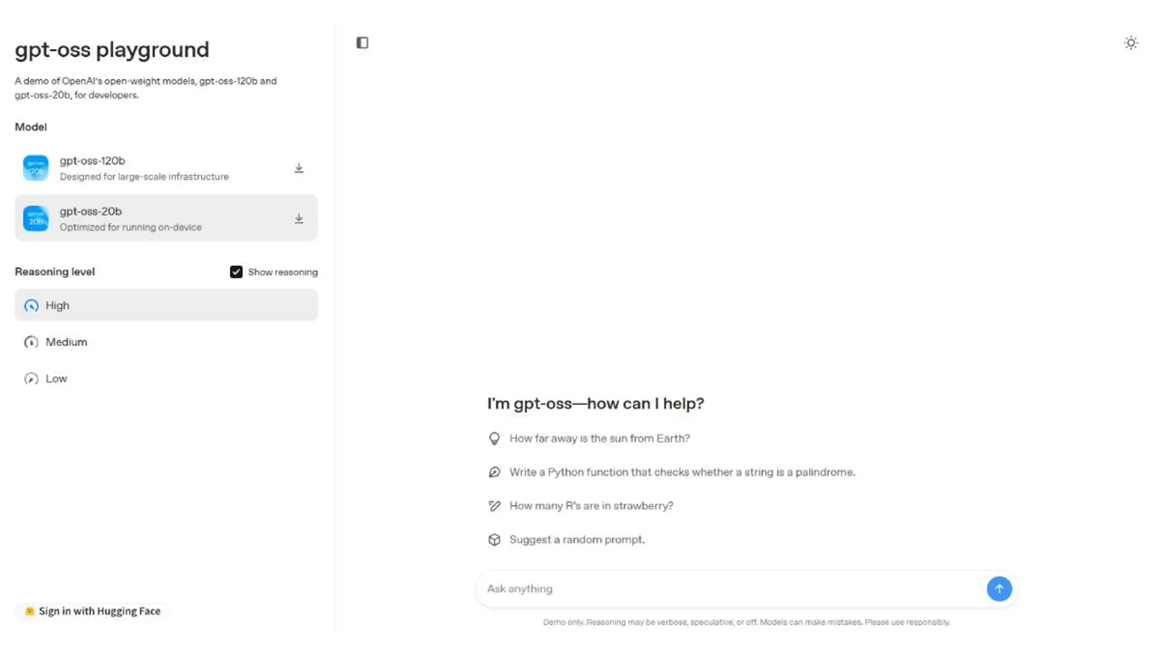Click the lightbulb icon beside sun question

[x=495, y=439]
